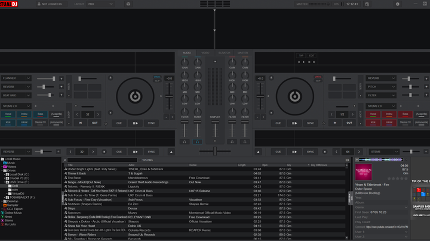The width and height of the screenshot is (430, 241).
Task: Click the jog wheel of the right deck
Action: click(295, 96)
